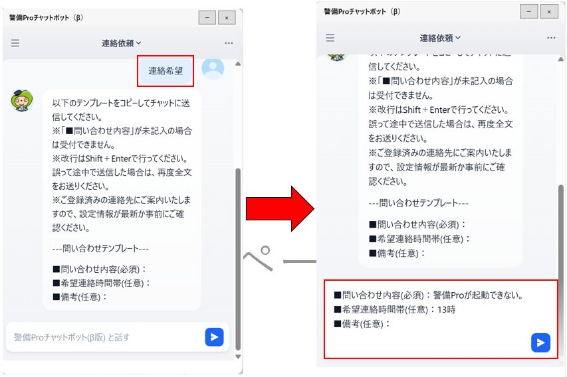The image size is (567, 377).
Task: Open hamburger menu in right chat window
Action: pos(330,38)
